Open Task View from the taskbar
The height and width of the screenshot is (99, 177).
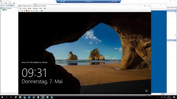[11, 97]
